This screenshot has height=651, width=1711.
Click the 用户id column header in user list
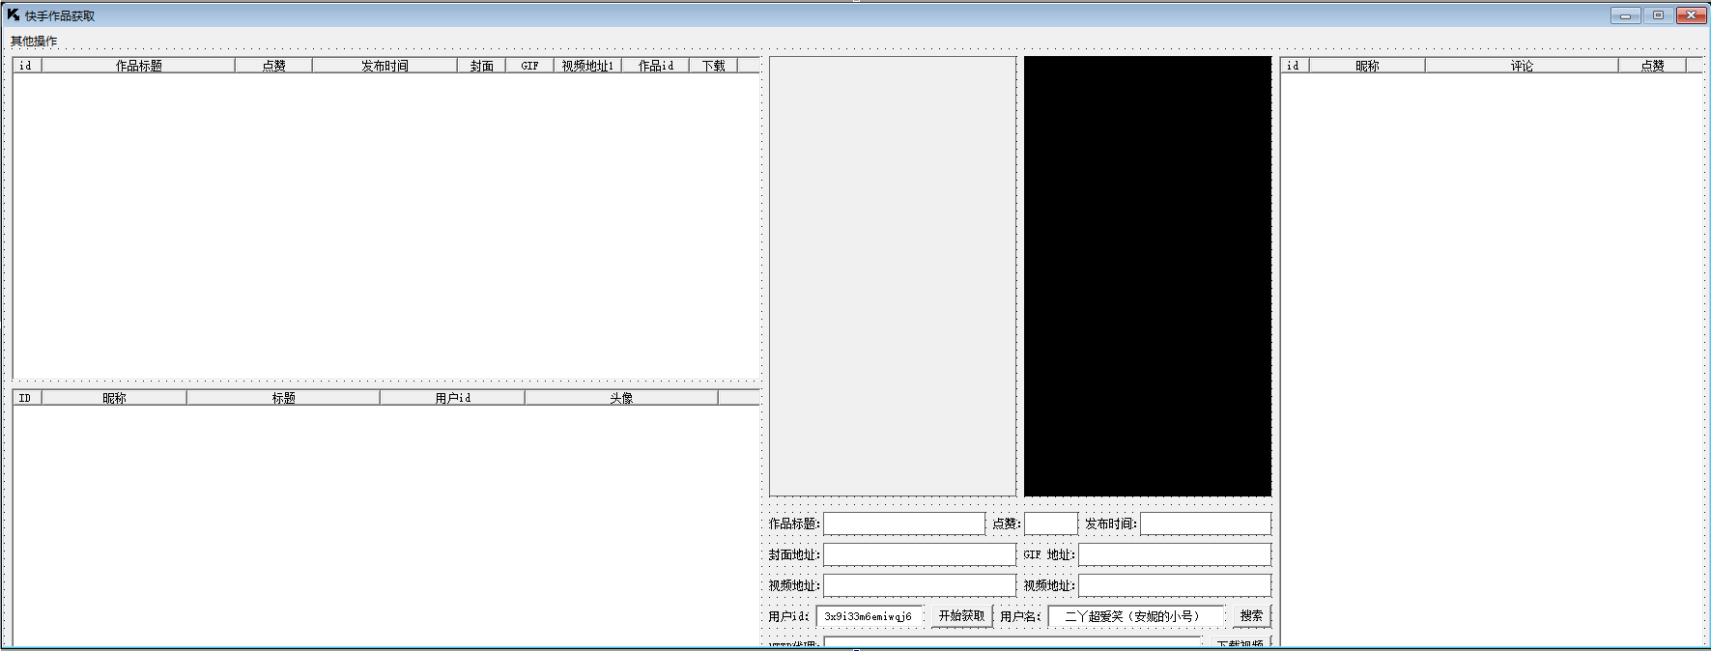tap(452, 398)
